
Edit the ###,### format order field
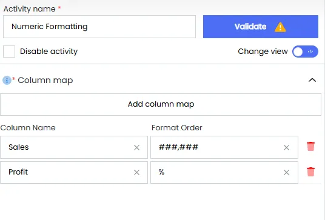click(x=224, y=147)
